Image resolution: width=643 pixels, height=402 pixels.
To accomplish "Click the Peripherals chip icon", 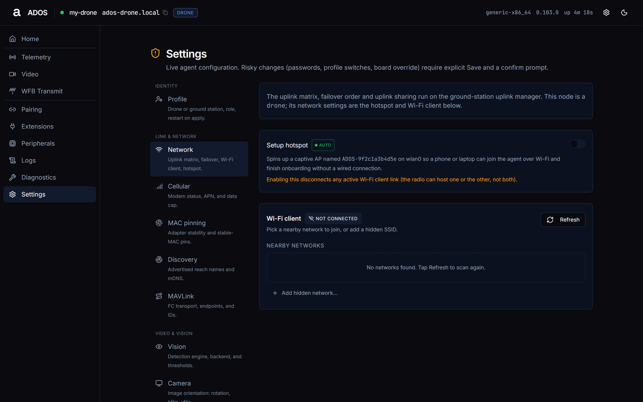I will [13, 143].
